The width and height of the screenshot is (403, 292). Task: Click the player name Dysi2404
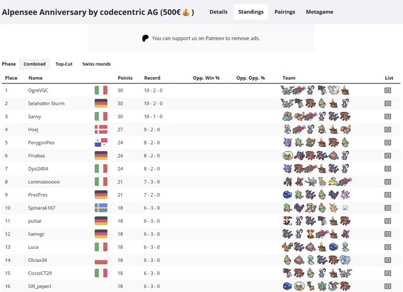tap(38, 169)
